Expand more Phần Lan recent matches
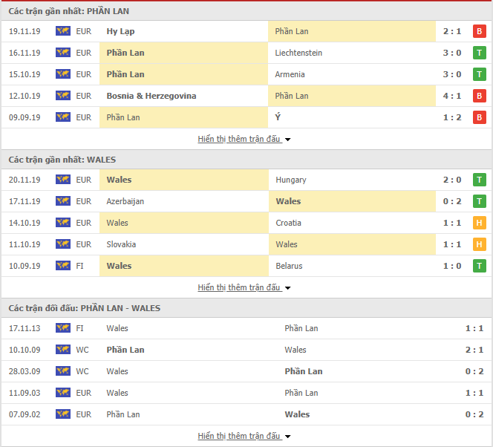This screenshot has height=447, width=493. (244, 139)
